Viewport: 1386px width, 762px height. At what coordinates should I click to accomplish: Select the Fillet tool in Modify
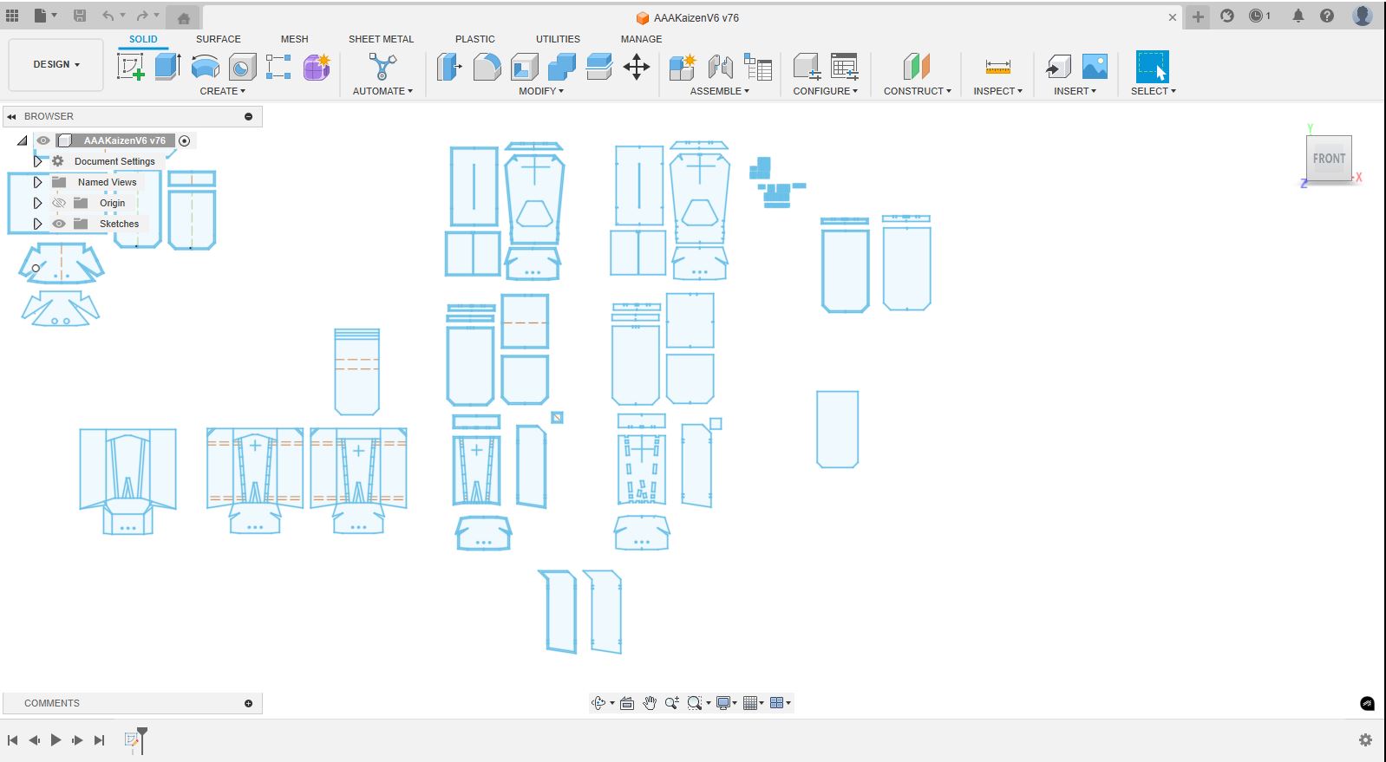487,67
